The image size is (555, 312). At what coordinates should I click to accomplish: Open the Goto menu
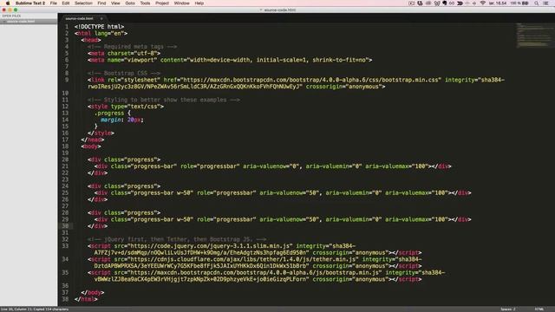click(130, 3)
